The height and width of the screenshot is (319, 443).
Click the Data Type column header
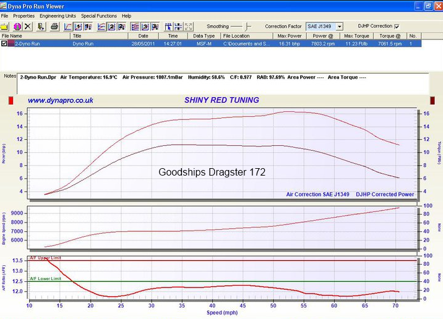(204, 36)
